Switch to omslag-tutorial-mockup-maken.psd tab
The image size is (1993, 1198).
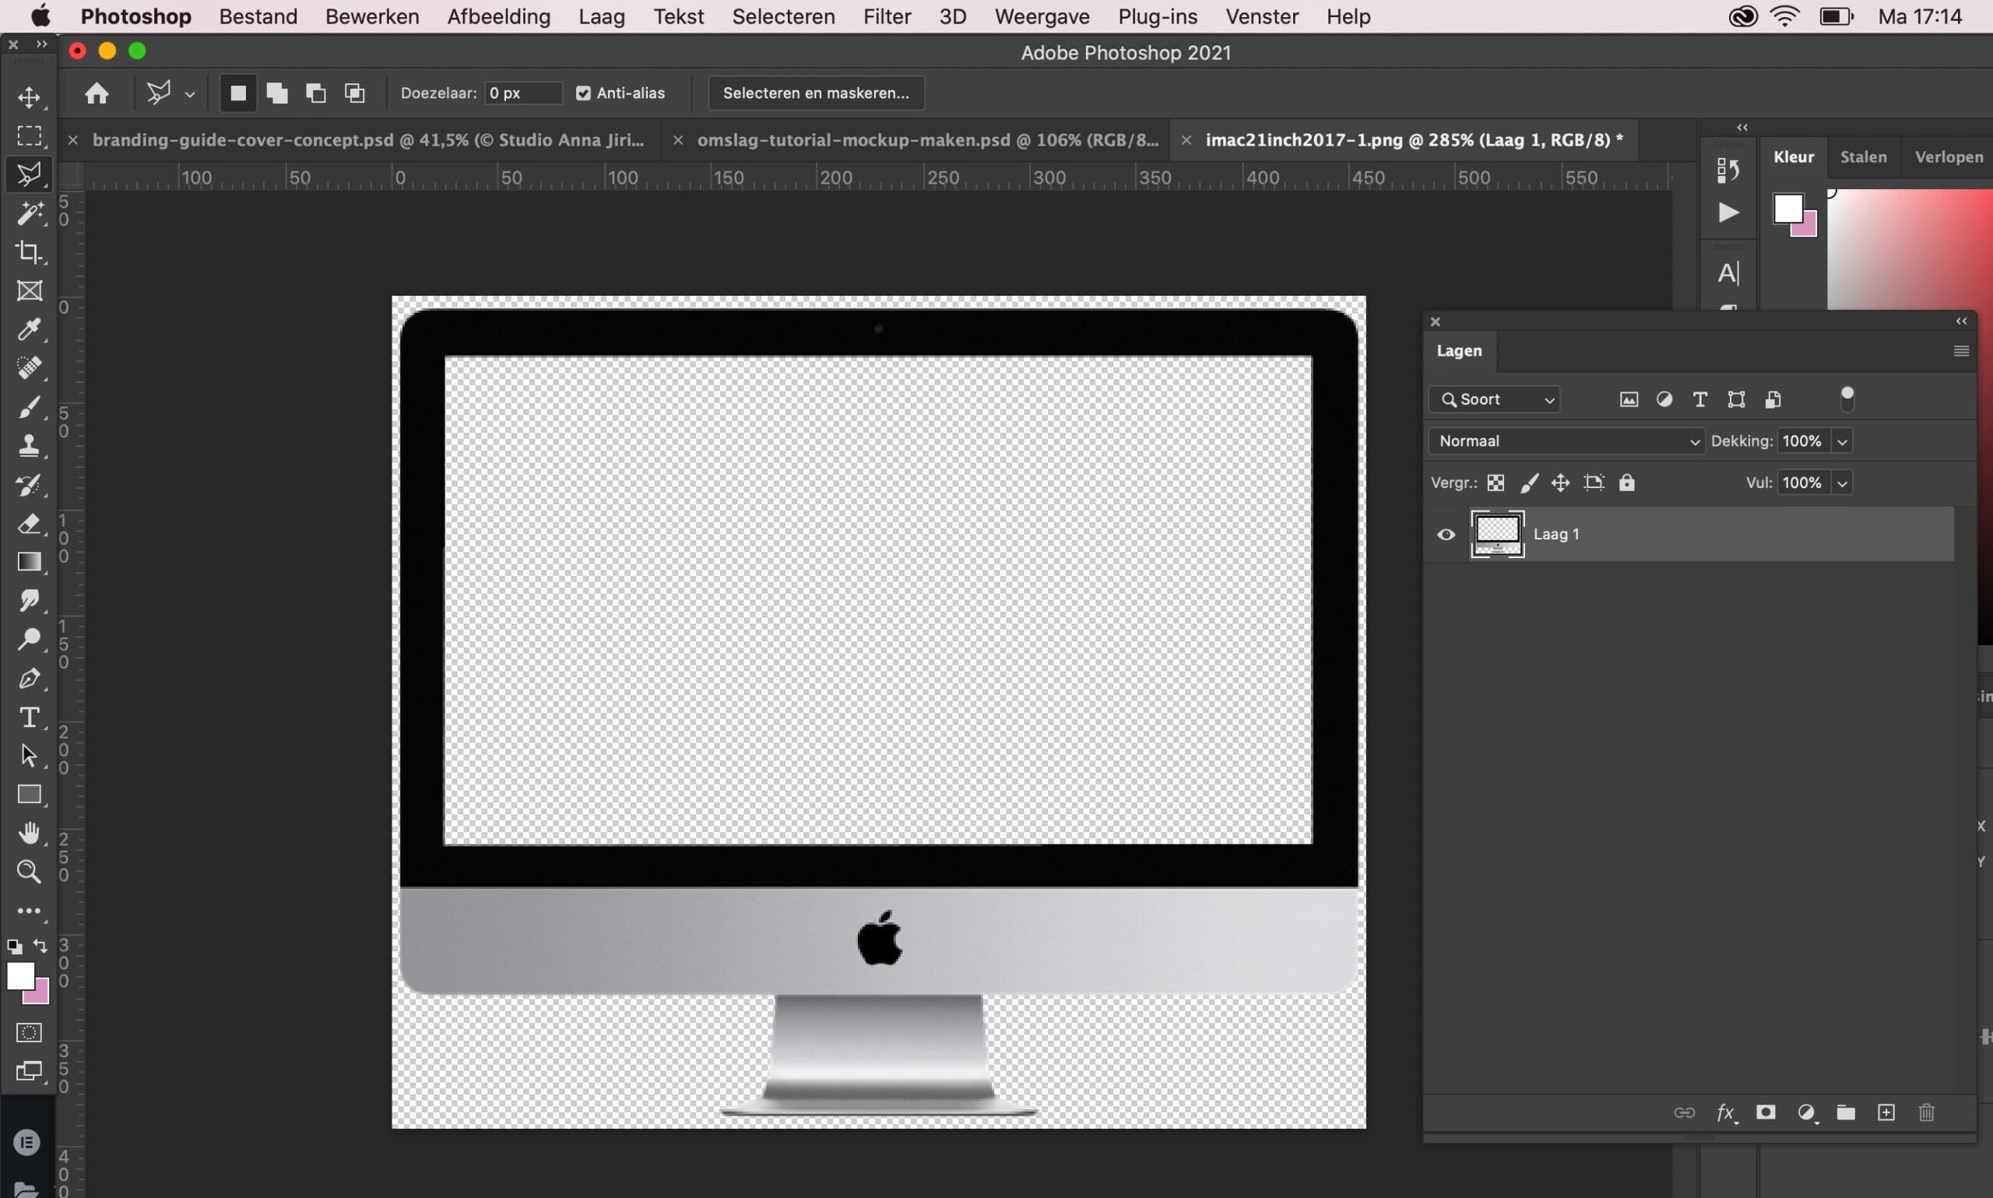(x=928, y=139)
